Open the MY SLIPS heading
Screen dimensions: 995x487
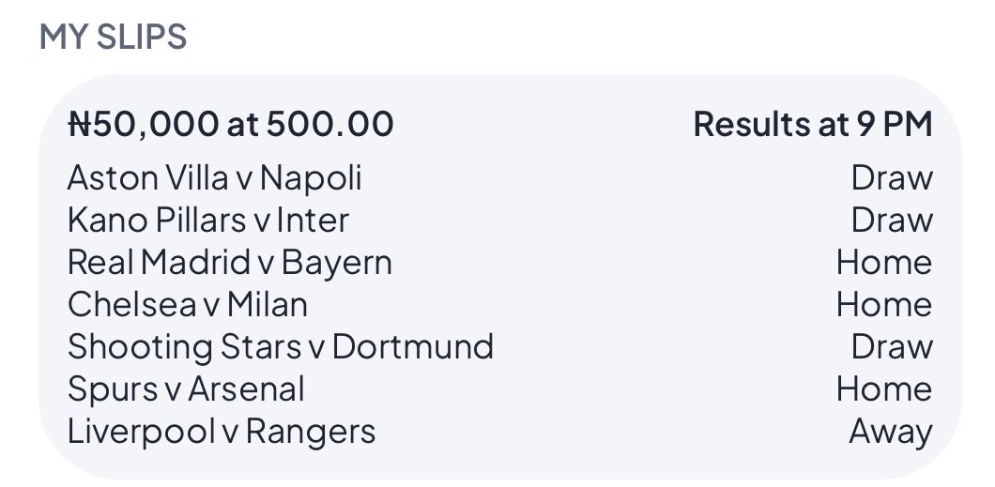point(113,37)
